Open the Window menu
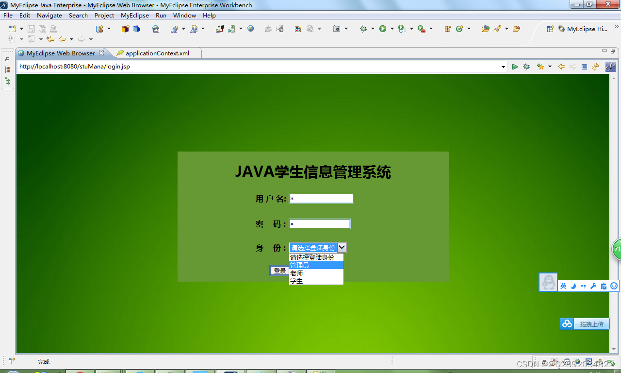 185,16
